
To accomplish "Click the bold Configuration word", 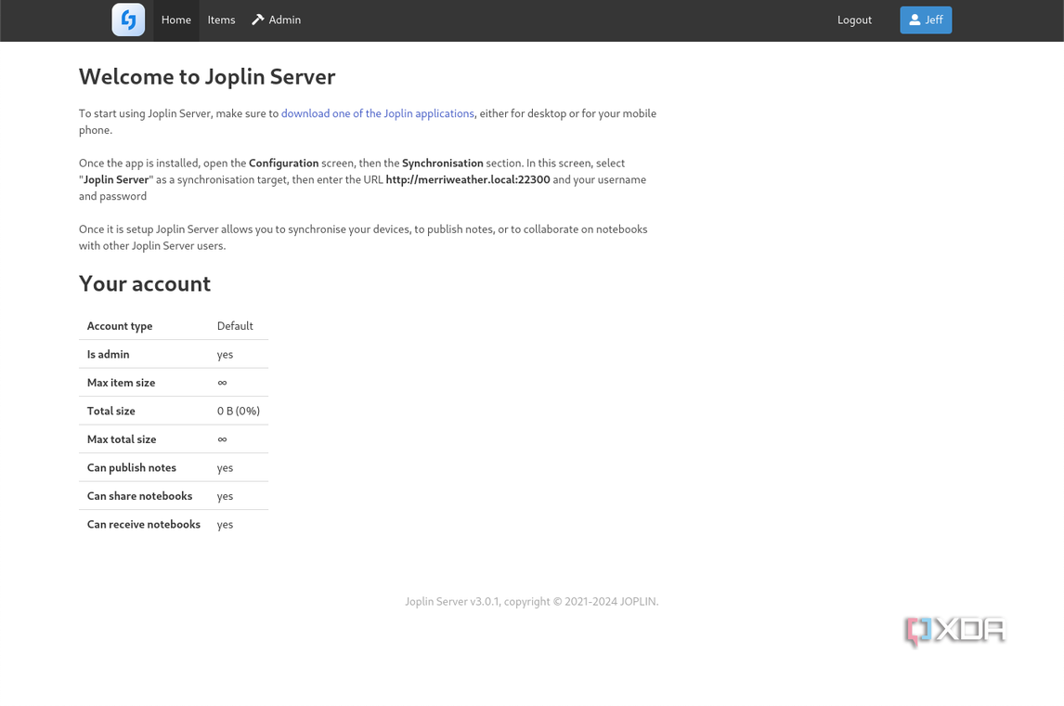I will [x=284, y=163].
